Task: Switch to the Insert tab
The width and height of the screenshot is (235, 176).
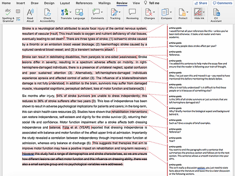Action: tap(21, 3)
